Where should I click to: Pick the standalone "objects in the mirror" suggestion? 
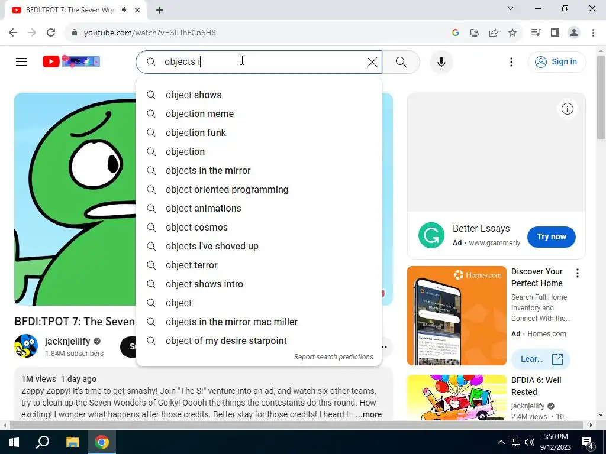[259, 171]
